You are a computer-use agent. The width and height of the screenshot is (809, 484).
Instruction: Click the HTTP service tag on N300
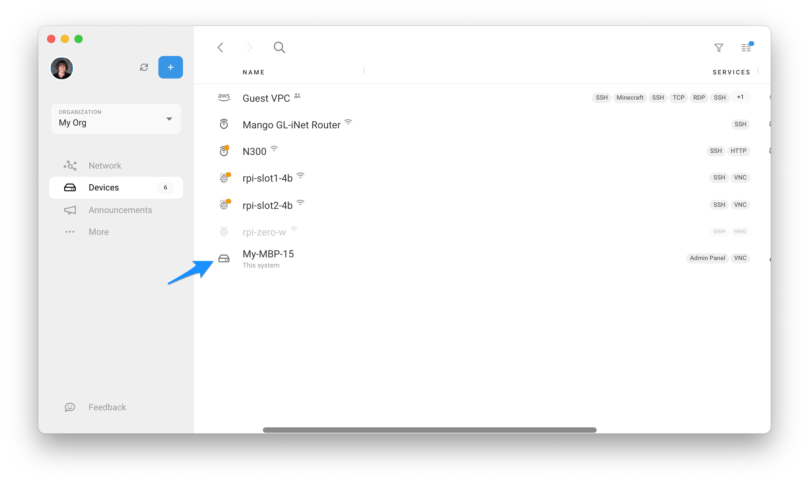pyautogui.click(x=738, y=151)
